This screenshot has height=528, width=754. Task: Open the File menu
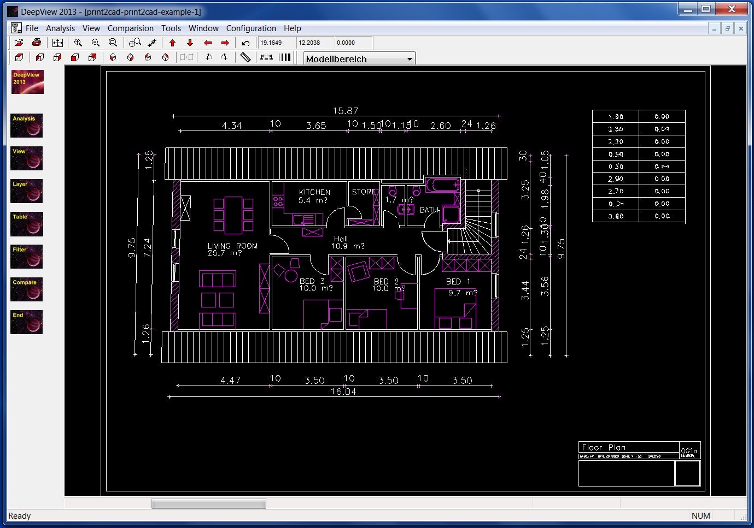32,28
